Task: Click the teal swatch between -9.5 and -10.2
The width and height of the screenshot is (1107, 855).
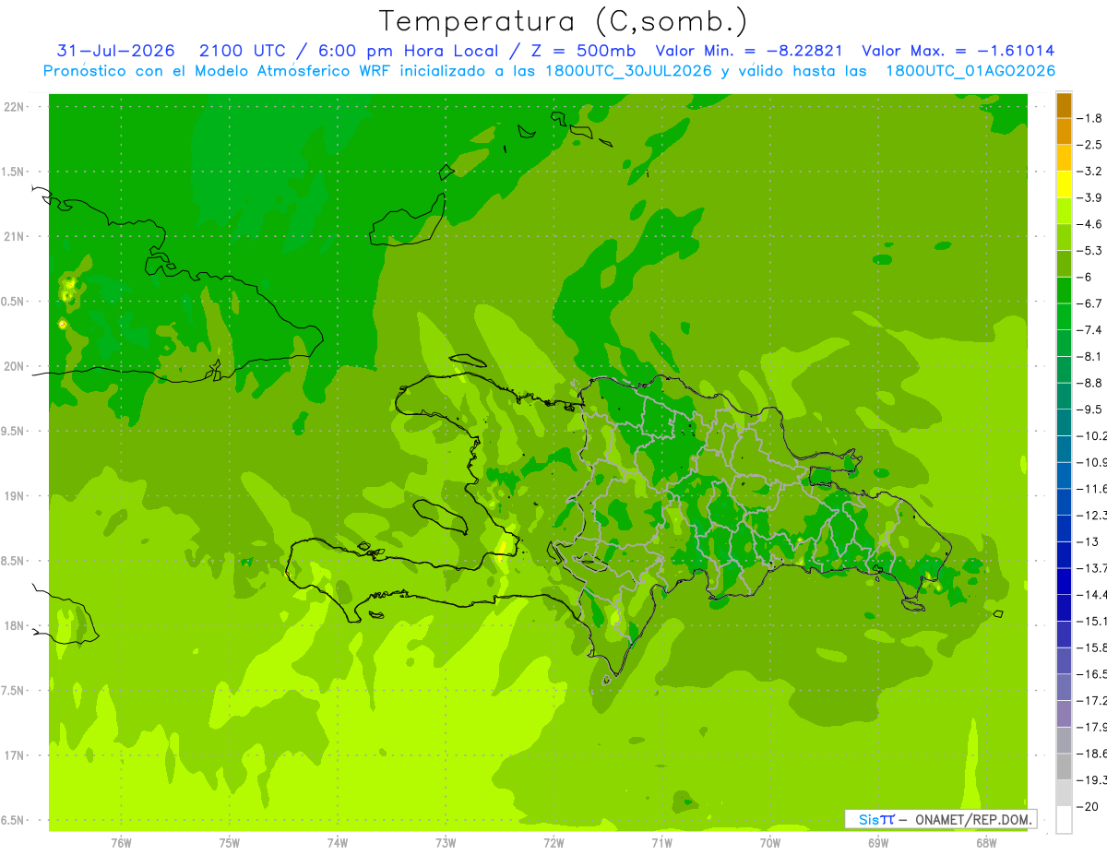Action: [x=1064, y=422]
